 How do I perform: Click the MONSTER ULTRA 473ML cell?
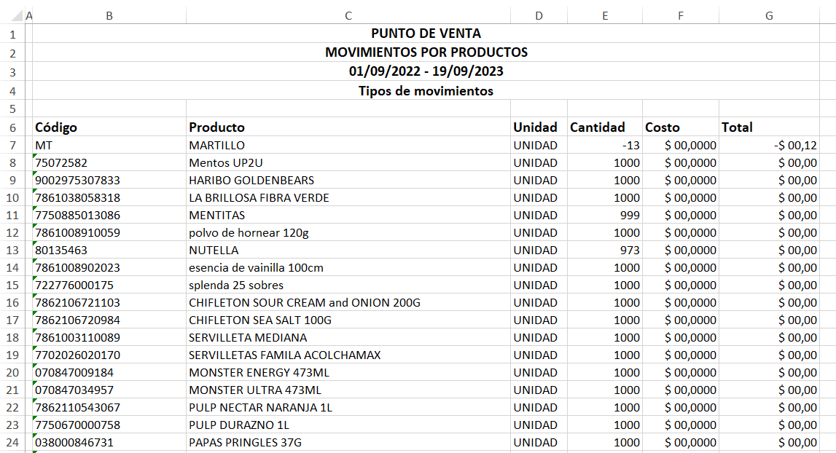pyautogui.click(x=348, y=390)
